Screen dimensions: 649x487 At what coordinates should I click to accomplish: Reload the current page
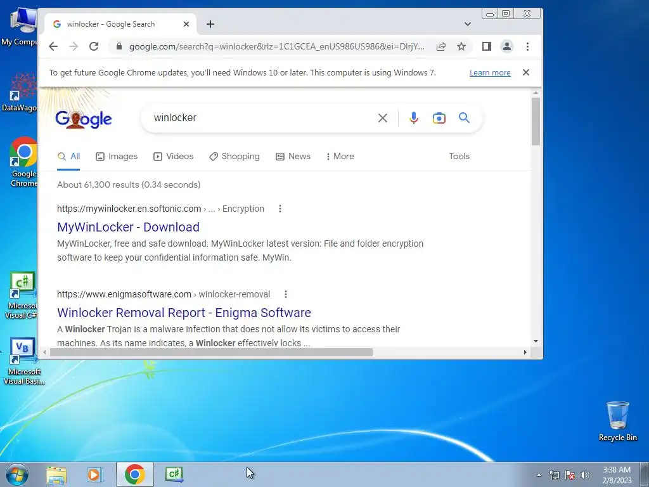click(94, 46)
